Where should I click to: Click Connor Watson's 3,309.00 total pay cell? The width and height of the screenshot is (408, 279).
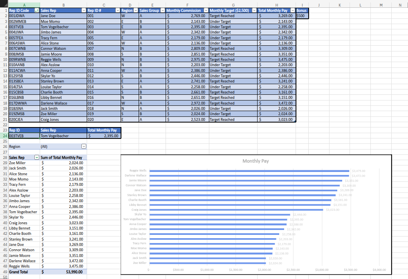[277, 49]
